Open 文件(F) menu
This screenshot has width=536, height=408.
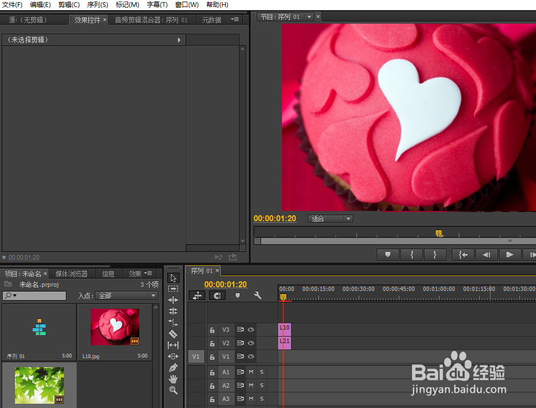pos(12,5)
